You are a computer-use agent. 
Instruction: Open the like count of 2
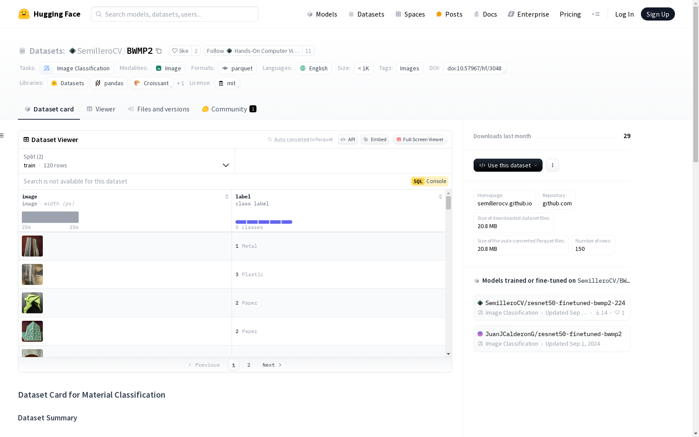click(x=196, y=51)
